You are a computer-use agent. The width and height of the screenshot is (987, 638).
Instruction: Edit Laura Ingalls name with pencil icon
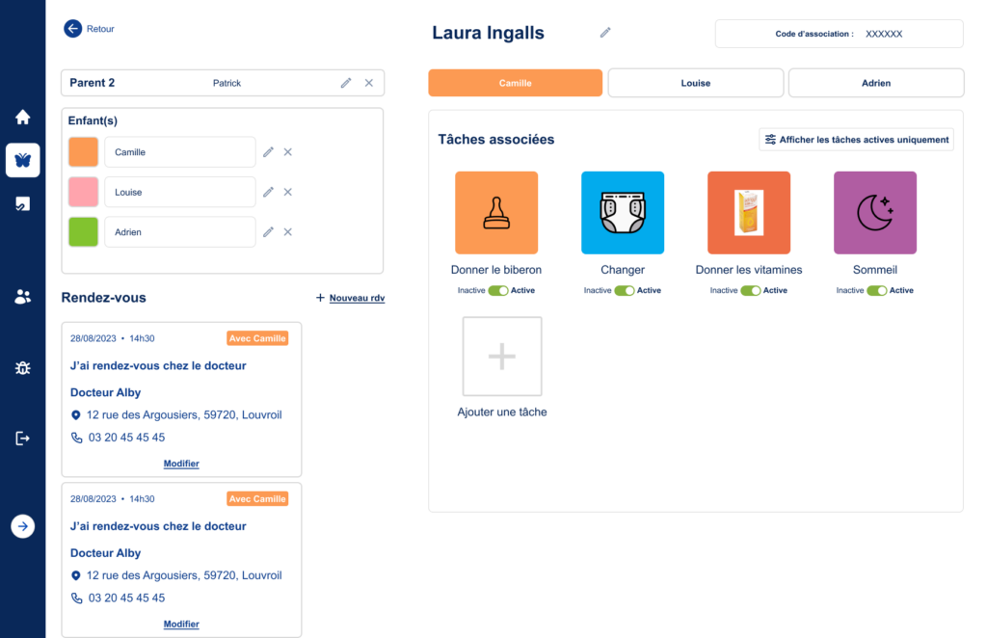click(605, 33)
